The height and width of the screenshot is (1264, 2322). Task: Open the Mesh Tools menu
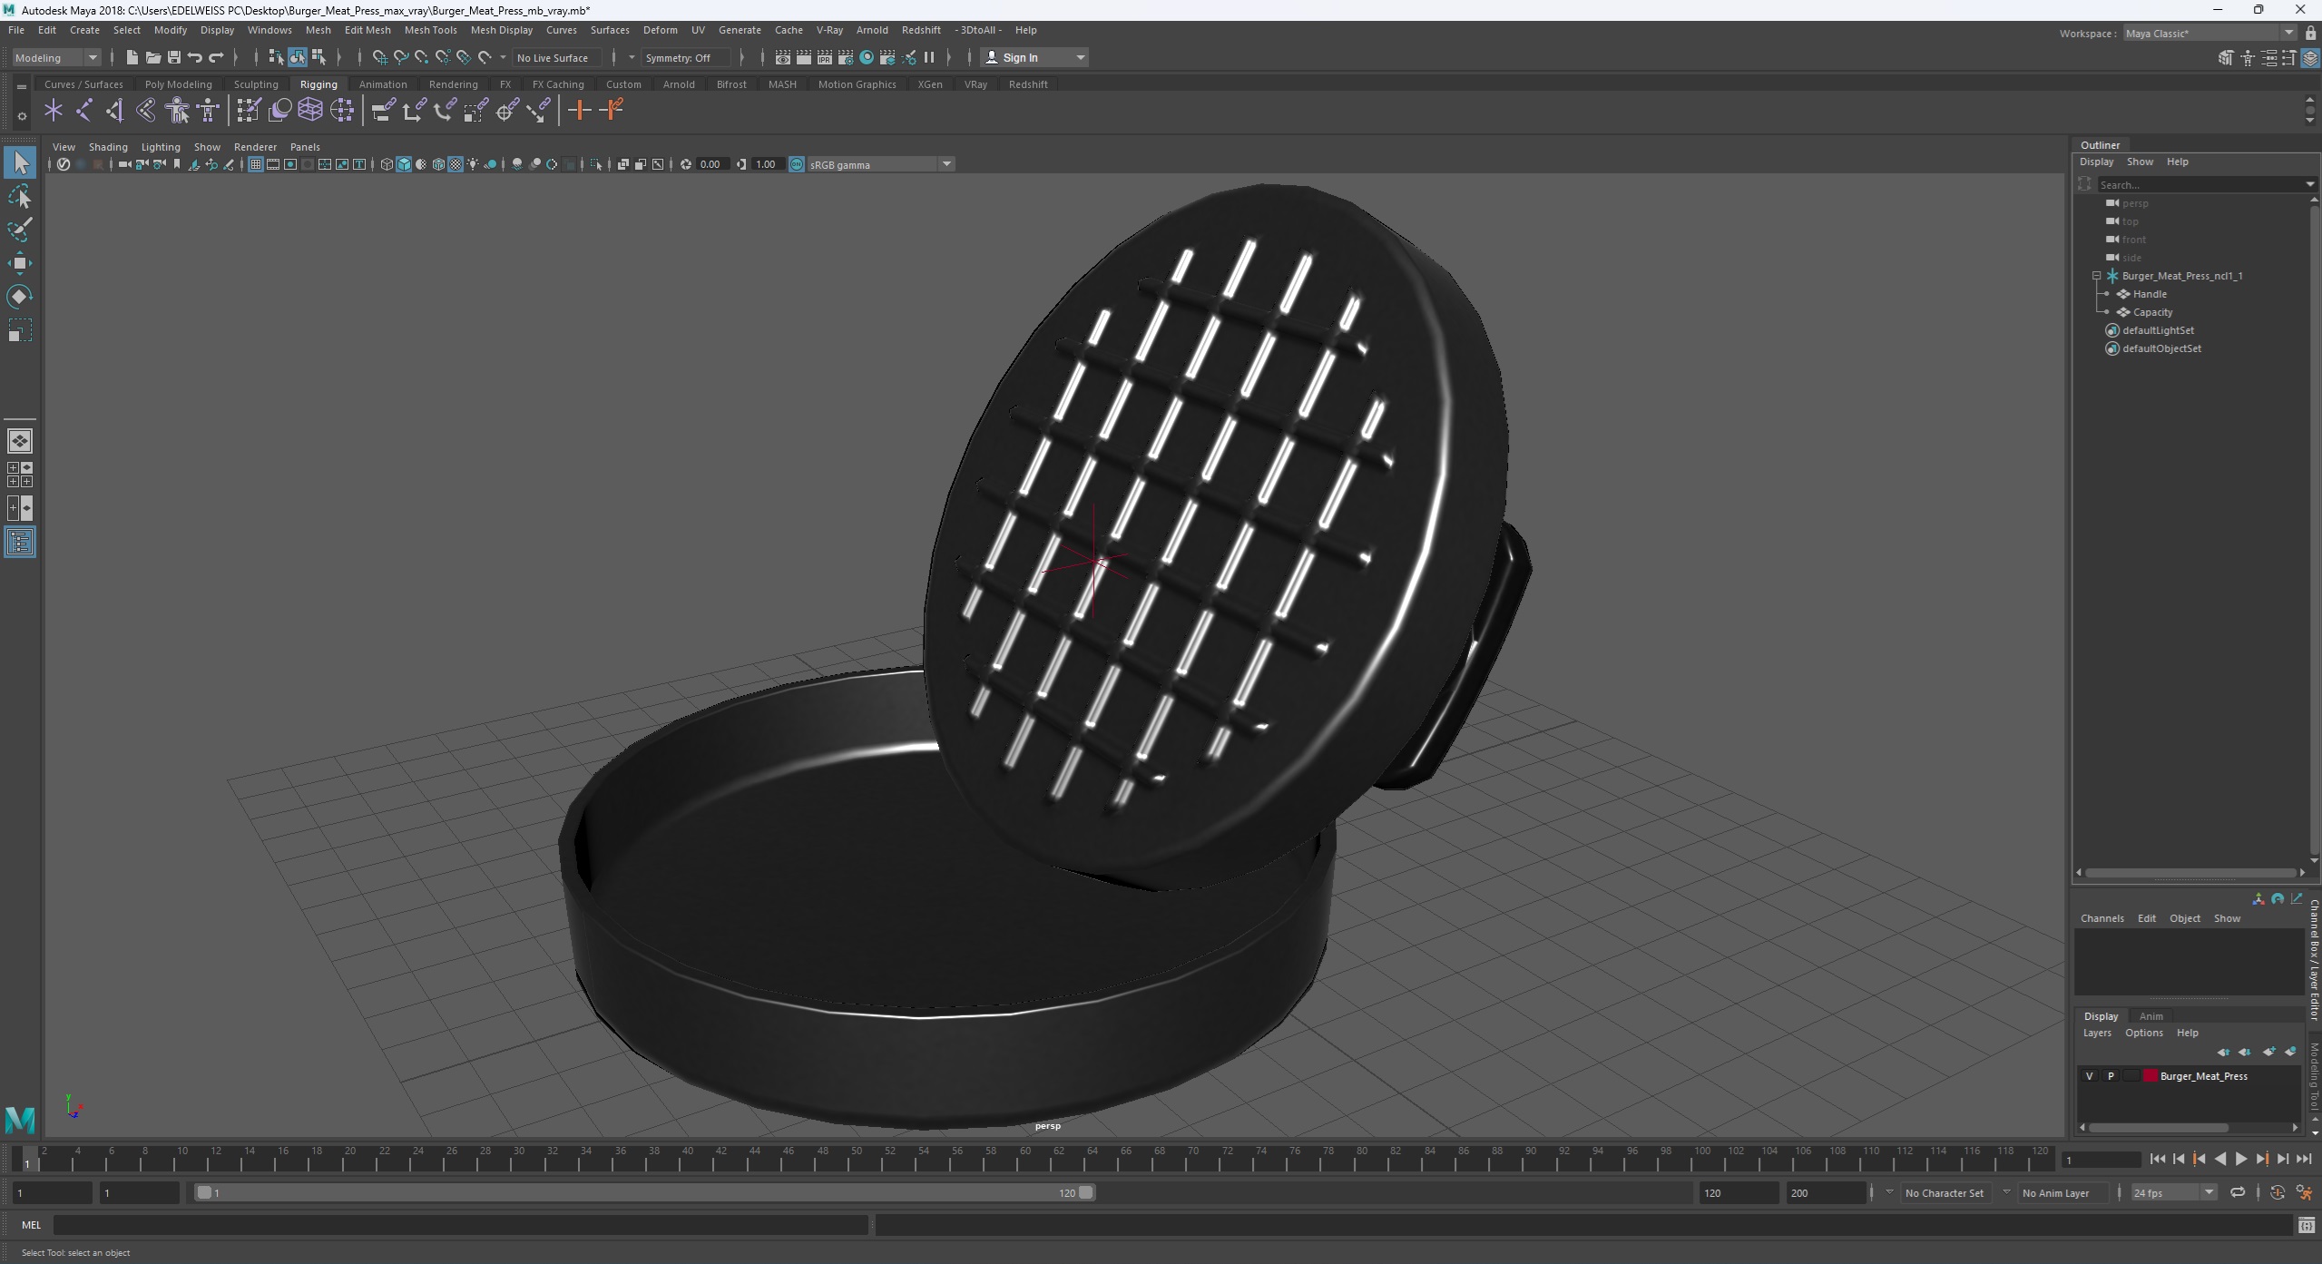point(430,30)
